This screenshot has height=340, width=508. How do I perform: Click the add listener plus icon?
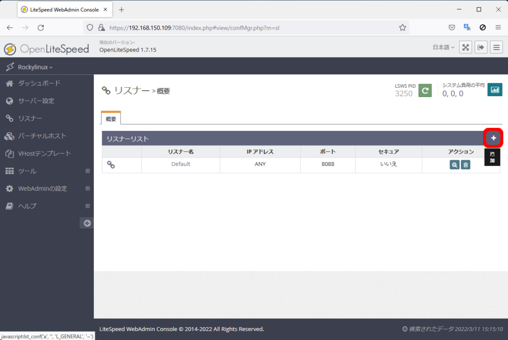[493, 138]
